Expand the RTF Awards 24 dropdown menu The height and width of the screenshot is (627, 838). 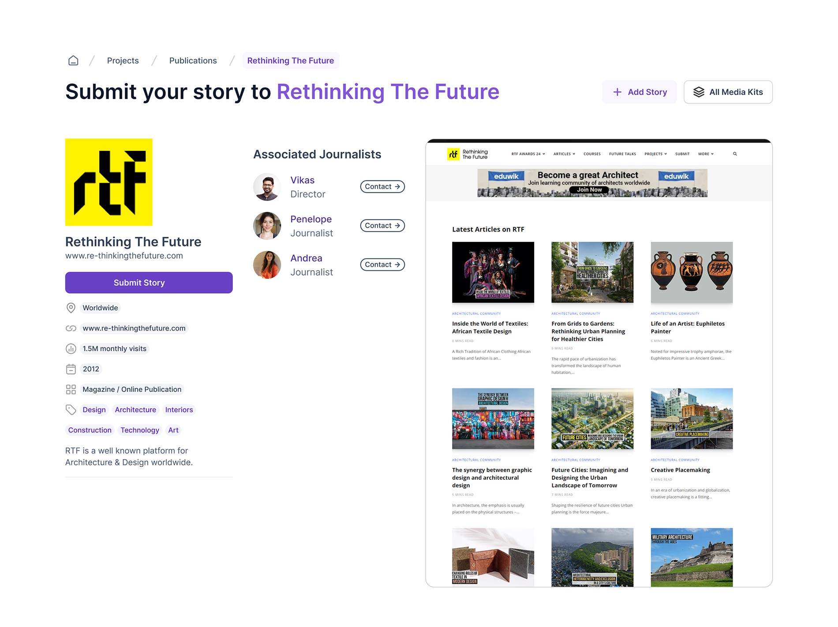coord(528,154)
